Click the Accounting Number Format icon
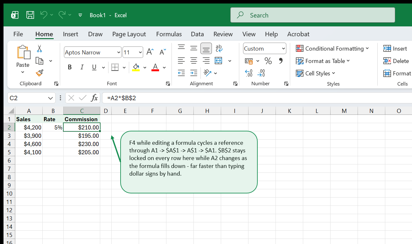The width and height of the screenshot is (412, 244). [249, 61]
